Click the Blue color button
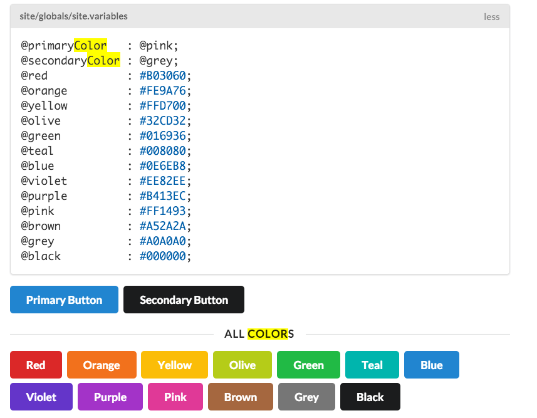 (431, 365)
